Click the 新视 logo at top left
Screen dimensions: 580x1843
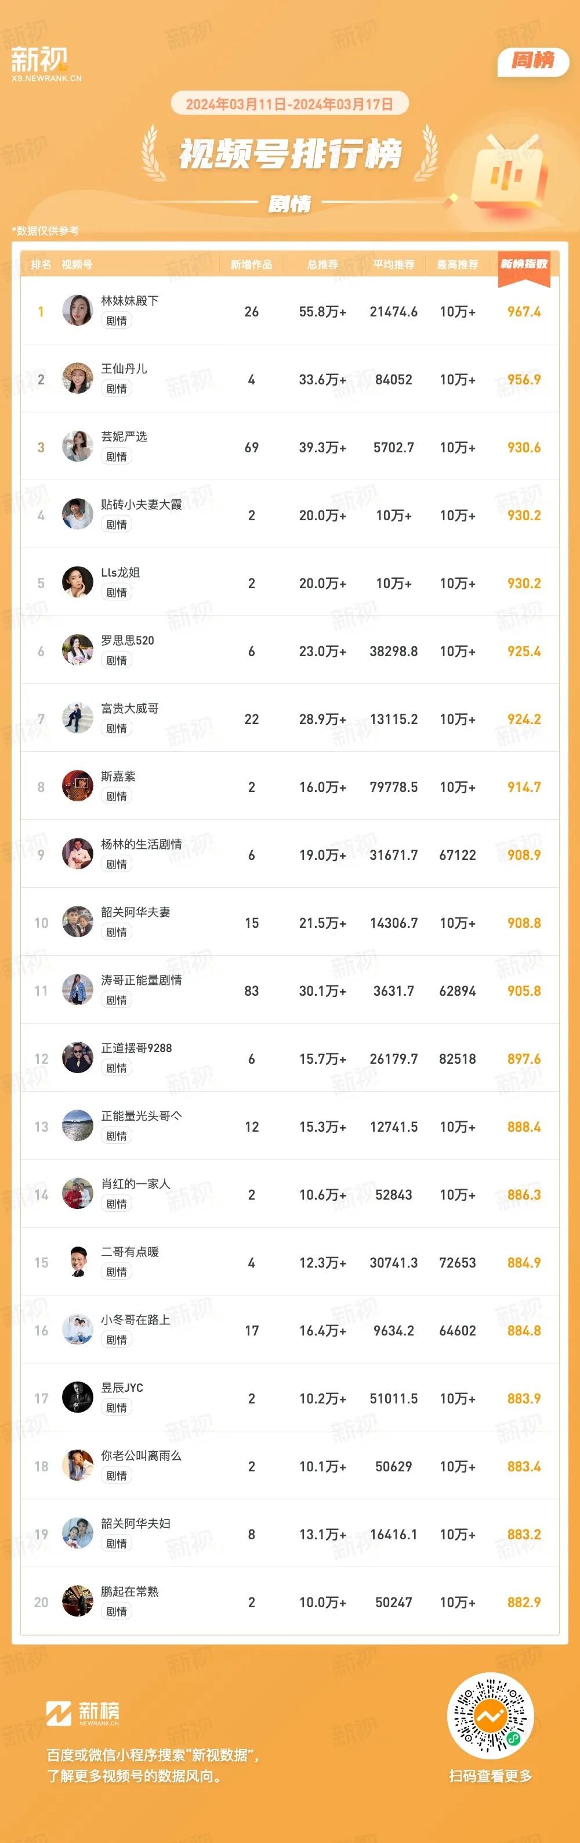[46, 64]
